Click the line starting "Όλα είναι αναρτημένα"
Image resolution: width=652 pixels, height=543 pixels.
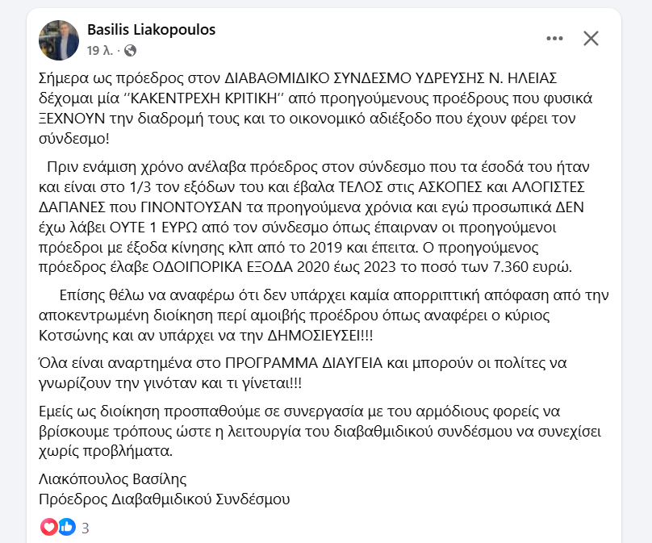[x=303, y=373]
